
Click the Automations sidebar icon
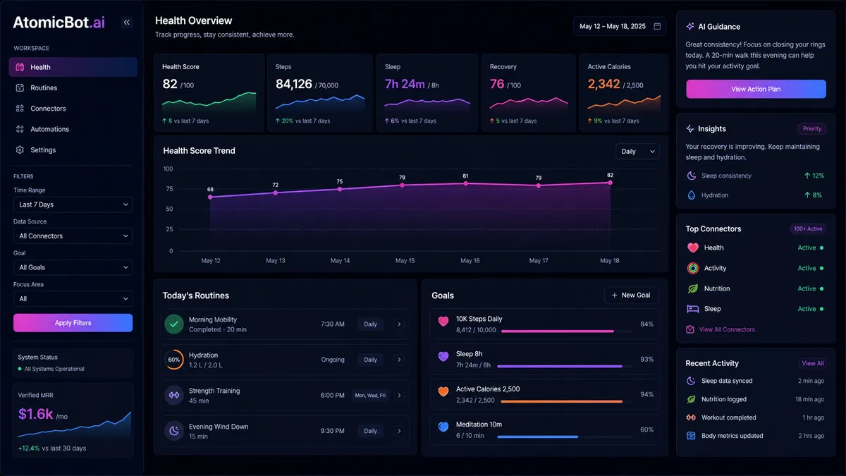20,129
